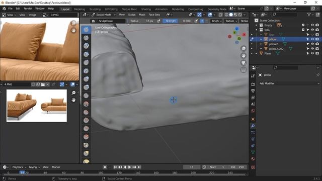
Task: Hide pillow2 object in viewport
Action: [312, 44]
